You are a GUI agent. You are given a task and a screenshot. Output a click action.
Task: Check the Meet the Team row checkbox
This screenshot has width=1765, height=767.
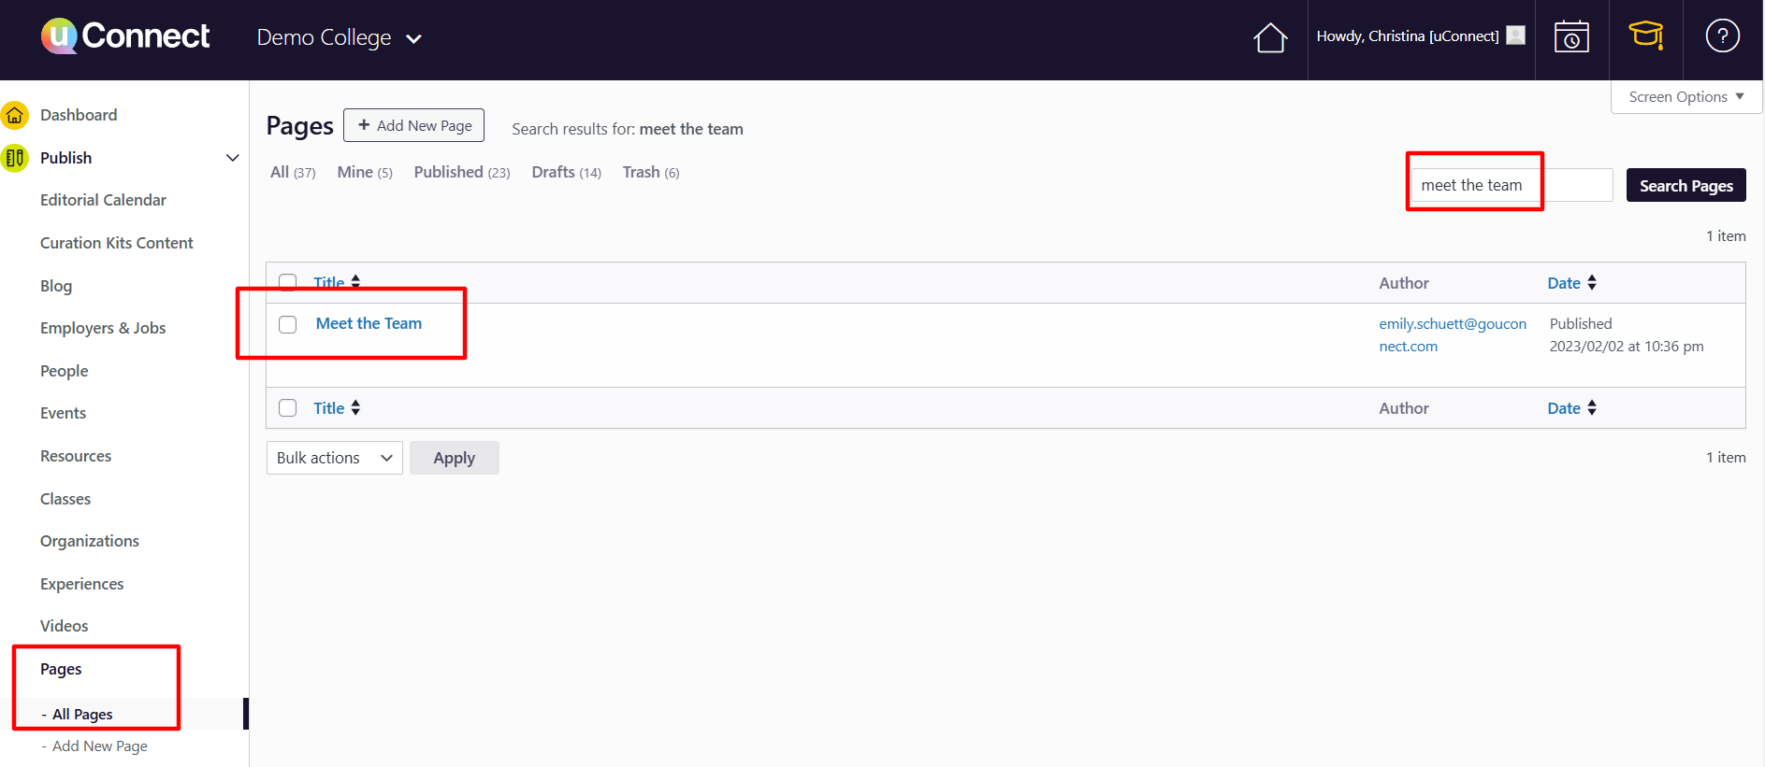click(x=288, y=324)
